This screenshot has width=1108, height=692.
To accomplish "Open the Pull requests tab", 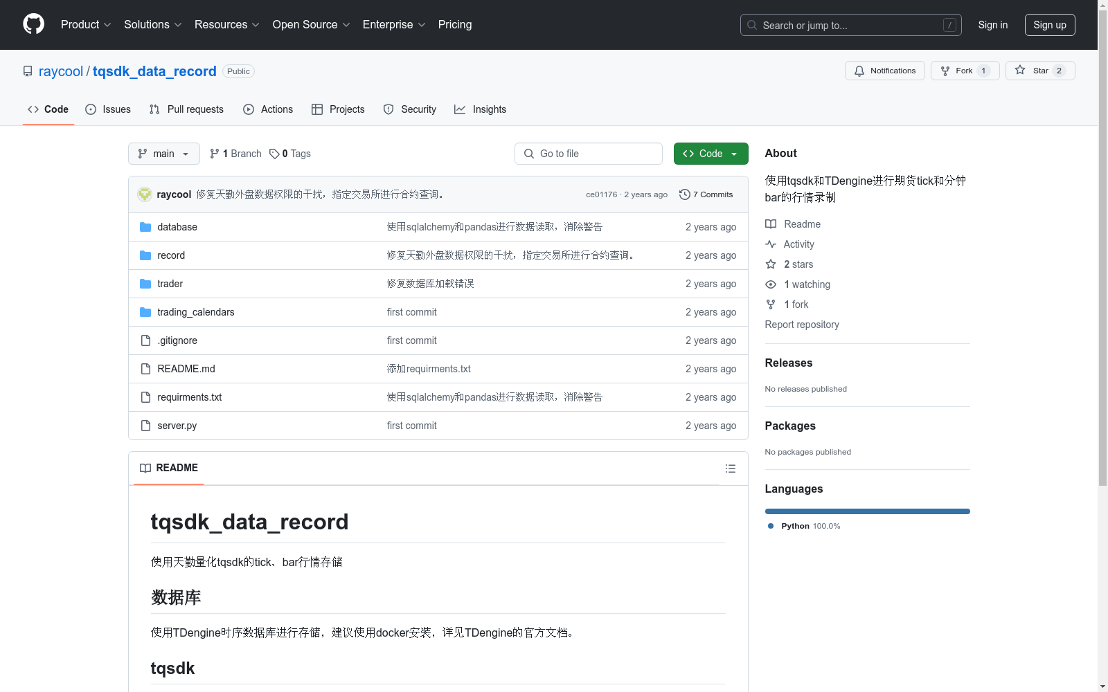I will coord(186,109).
